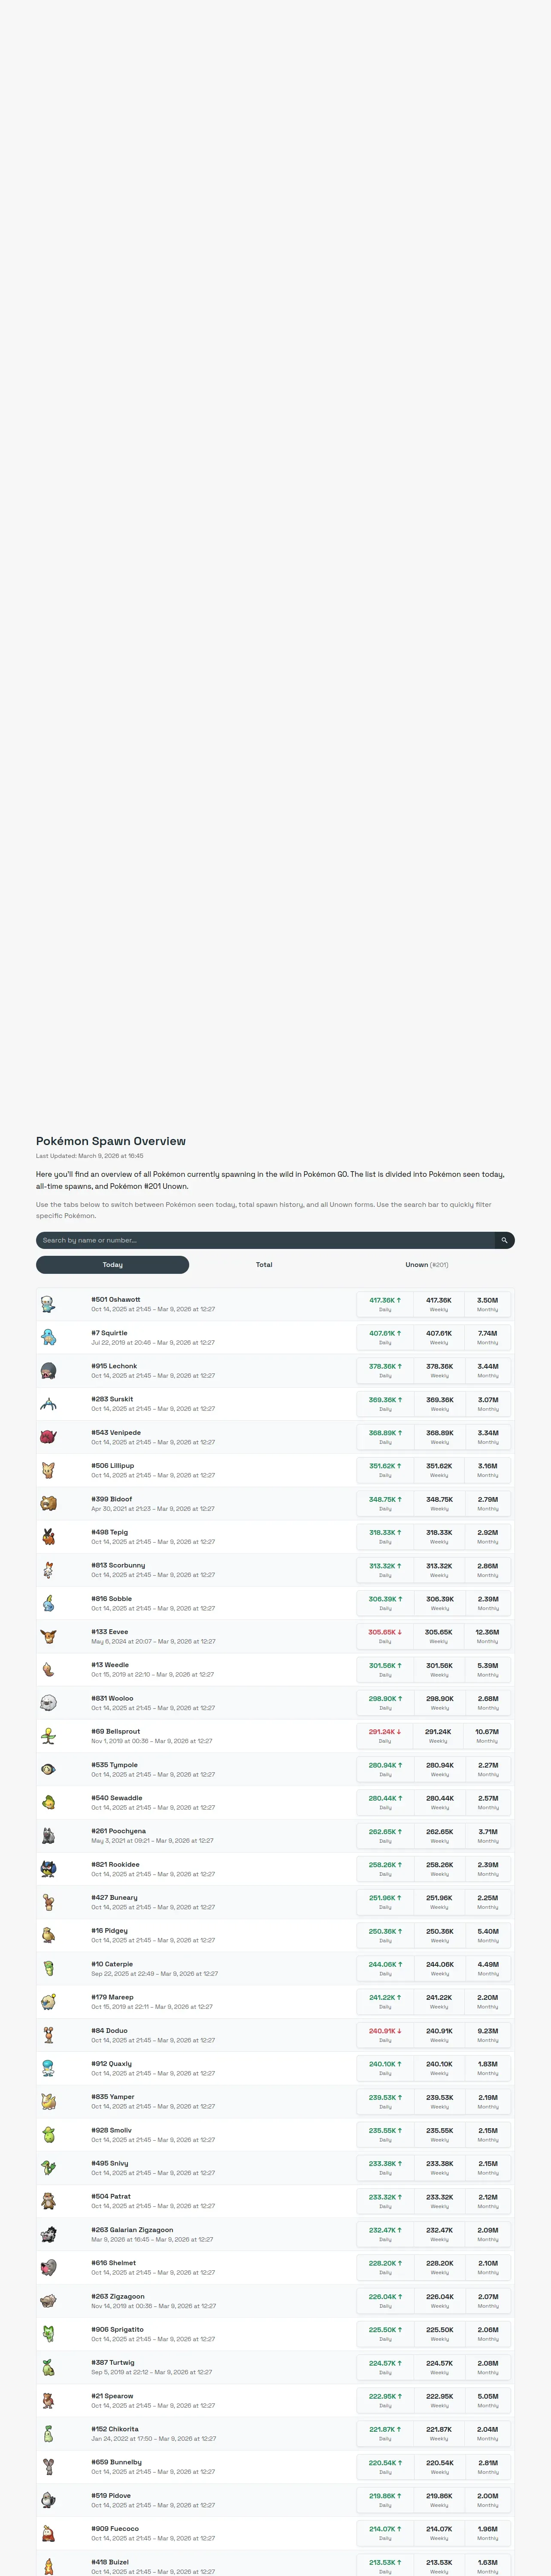Select the #21 Spearow name
This screenshot has height=2576, width=551.
click(112, 2396)
